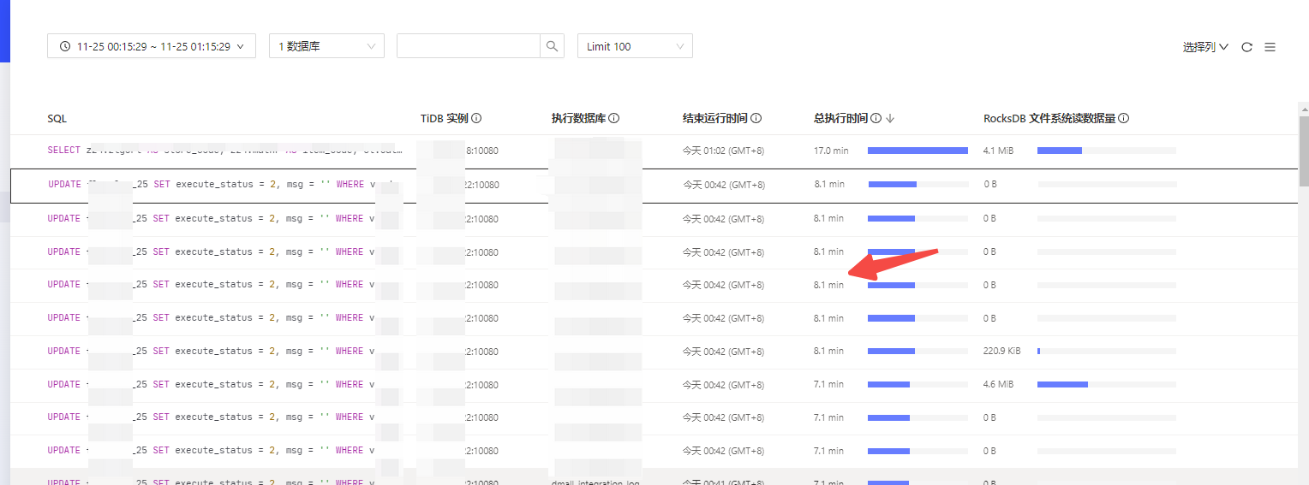Click the SQL column header
This screenshot has width=1309, height=485.
point(57,119)
